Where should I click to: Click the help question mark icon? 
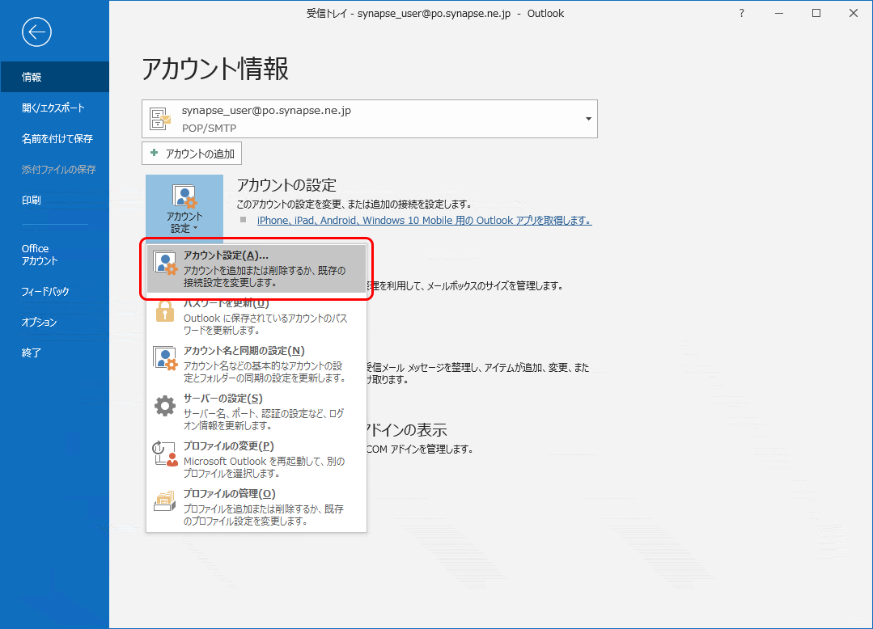[x=741, y=14]
